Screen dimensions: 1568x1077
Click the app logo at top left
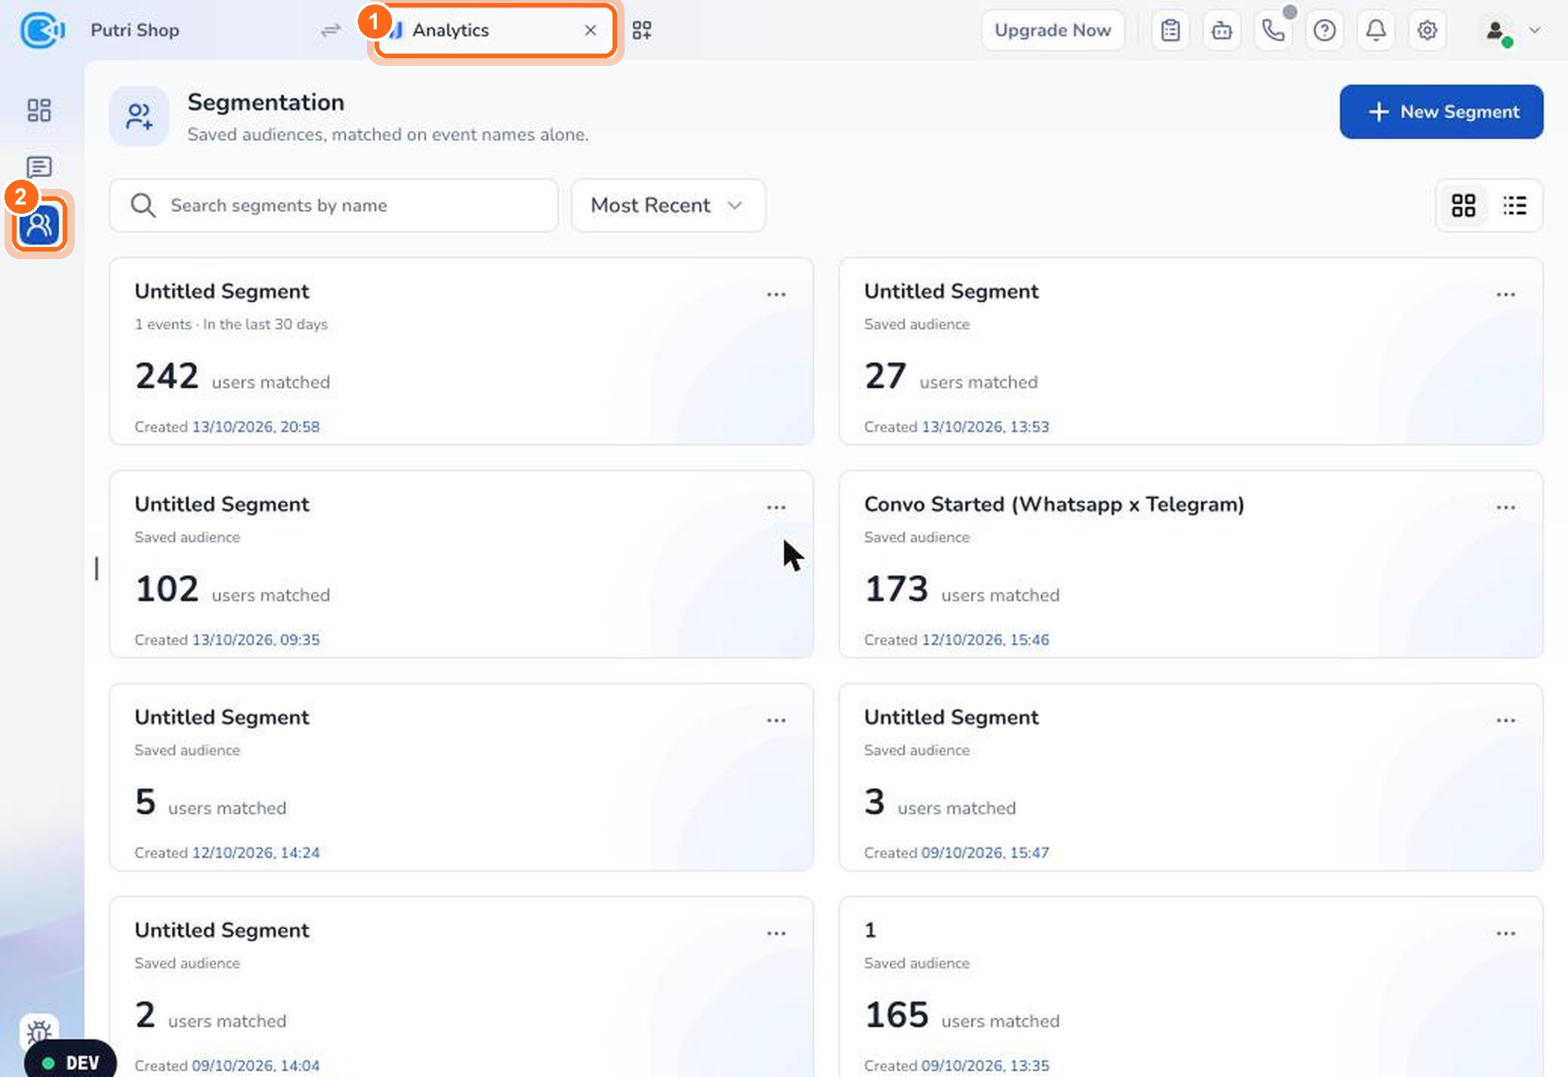(x=42, y=30)
